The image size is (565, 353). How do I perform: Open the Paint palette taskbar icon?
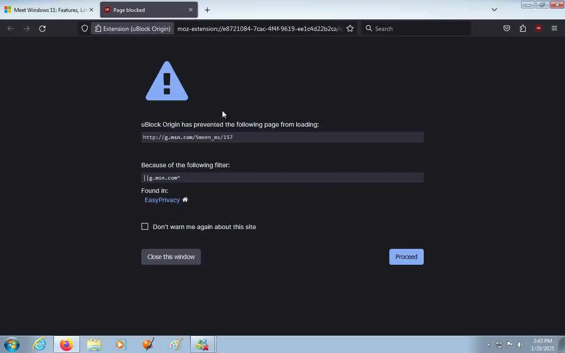176,344
